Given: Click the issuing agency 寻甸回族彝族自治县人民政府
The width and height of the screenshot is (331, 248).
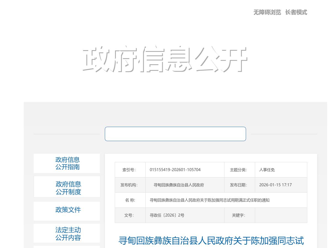Looking at the screenshot, I should point(179,185).
